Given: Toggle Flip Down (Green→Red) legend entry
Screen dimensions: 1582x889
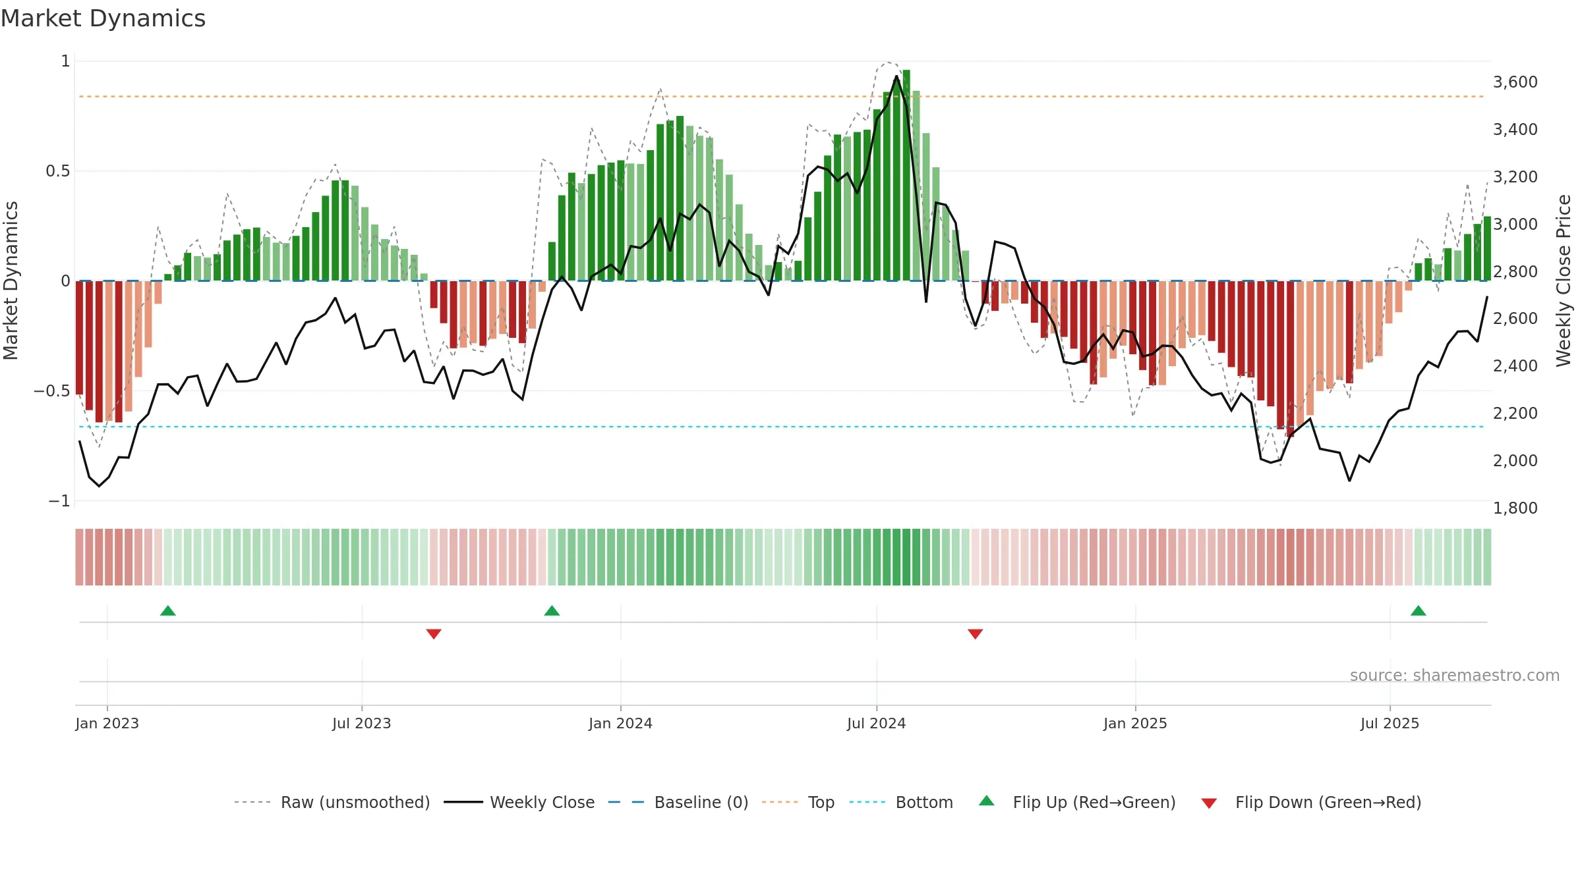Looking at the screenshot, I should coord(1311,802).
